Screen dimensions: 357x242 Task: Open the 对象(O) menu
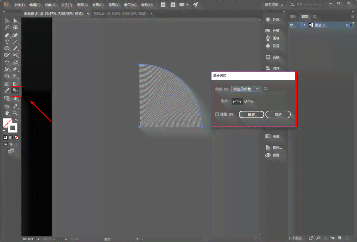(x=50, y=5)
